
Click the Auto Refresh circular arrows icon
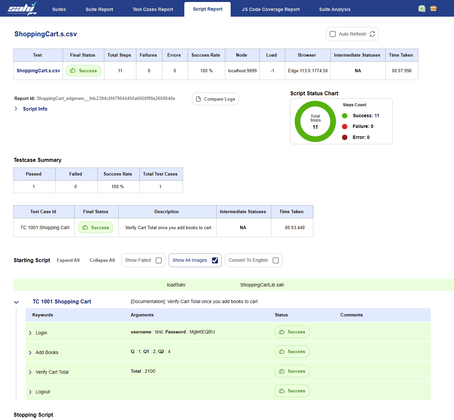(x=372, y=34)
